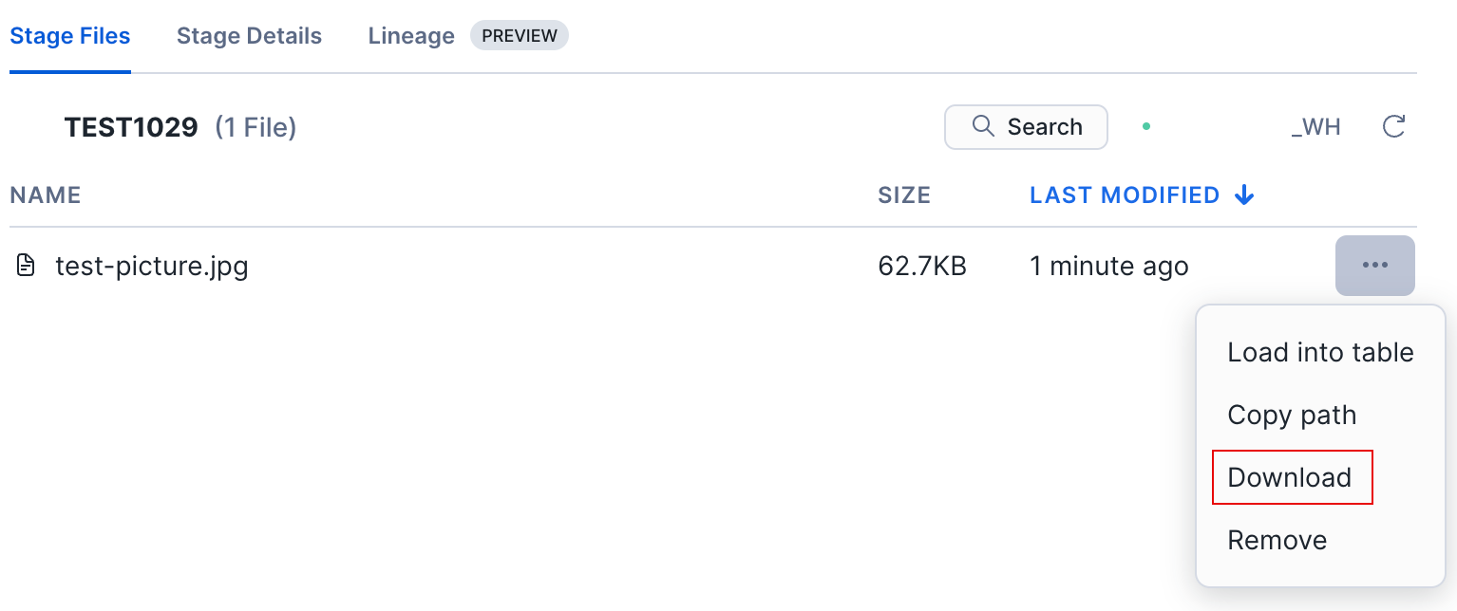This screenshot has width=1457, height=611.
Task: Click the refresh icon to reload files
Action: click(1393, 126)
